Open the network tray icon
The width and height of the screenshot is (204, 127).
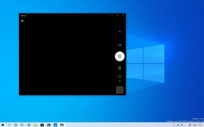182,125
